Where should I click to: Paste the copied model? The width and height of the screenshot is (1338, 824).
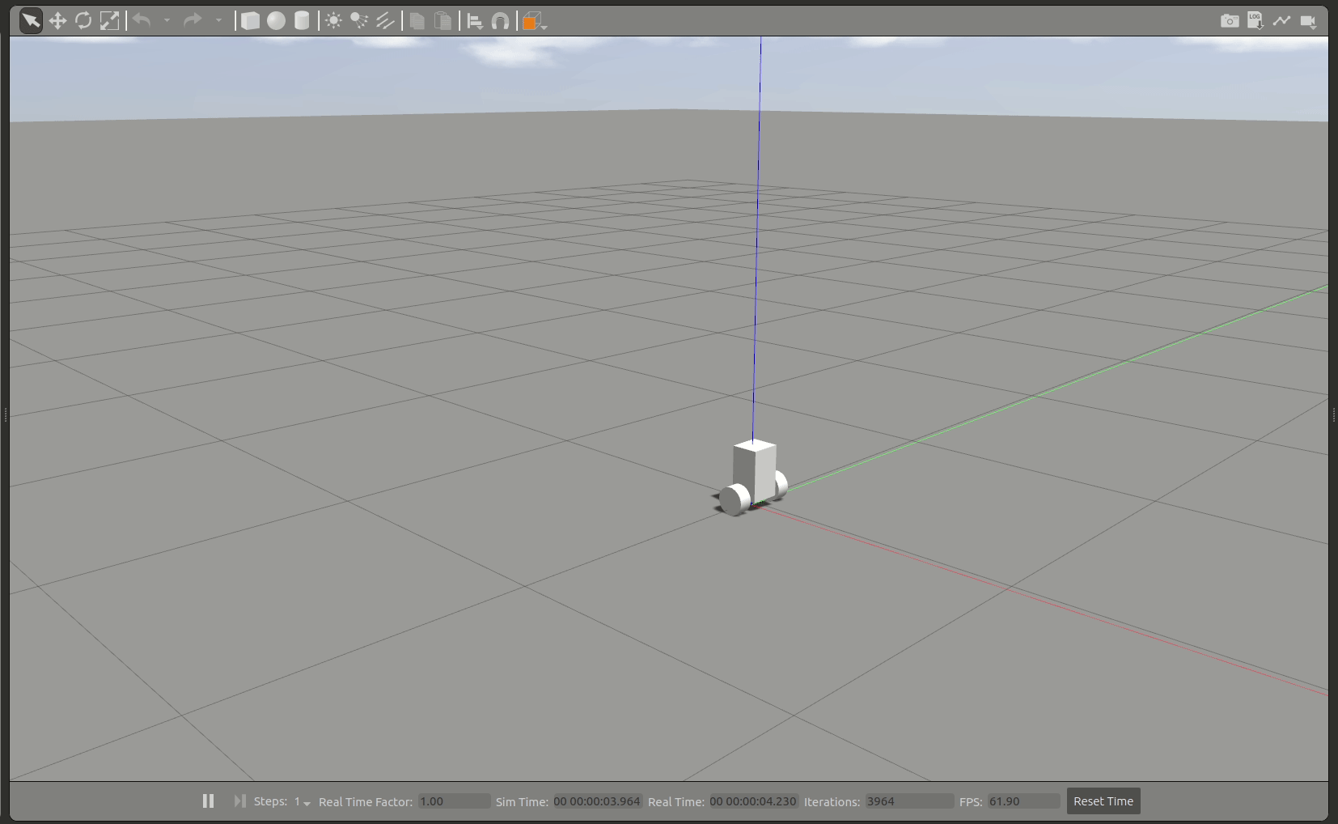pos(443,21)
